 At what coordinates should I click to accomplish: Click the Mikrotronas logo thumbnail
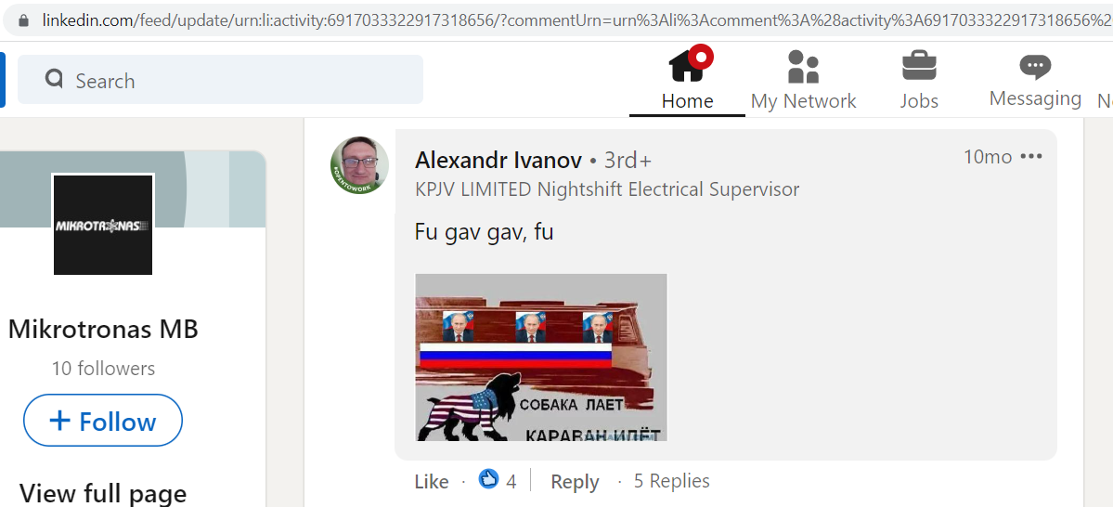click(x=103, y=225)
